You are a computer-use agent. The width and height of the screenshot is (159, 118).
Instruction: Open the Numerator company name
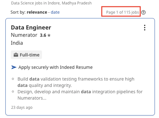[24, 35]
